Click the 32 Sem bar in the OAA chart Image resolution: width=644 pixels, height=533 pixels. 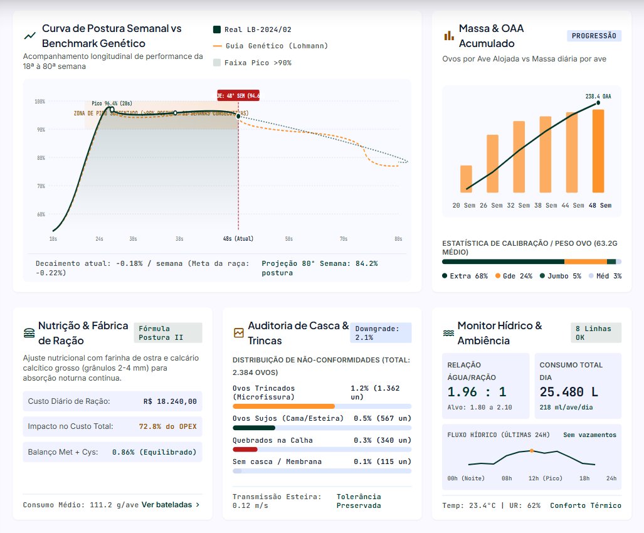[519, 157]
